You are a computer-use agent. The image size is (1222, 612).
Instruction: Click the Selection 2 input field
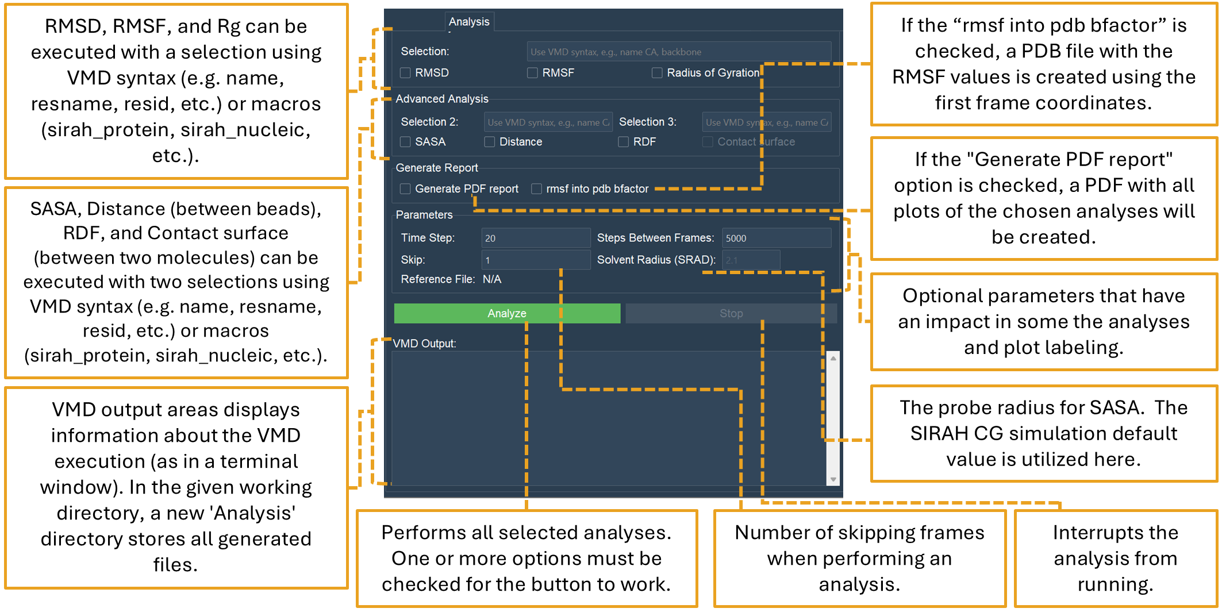click(x=548, y=122)
